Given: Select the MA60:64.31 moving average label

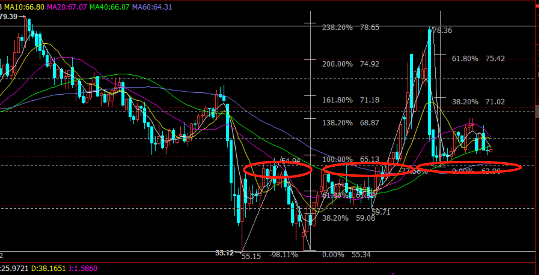Looking at the screenshot, I should pos(152,7).
